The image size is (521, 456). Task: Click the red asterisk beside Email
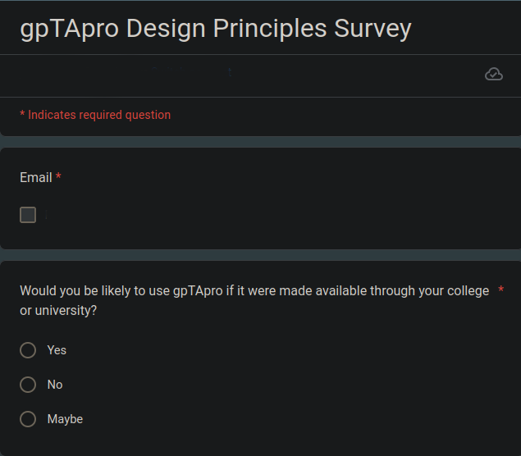(58, 176)
